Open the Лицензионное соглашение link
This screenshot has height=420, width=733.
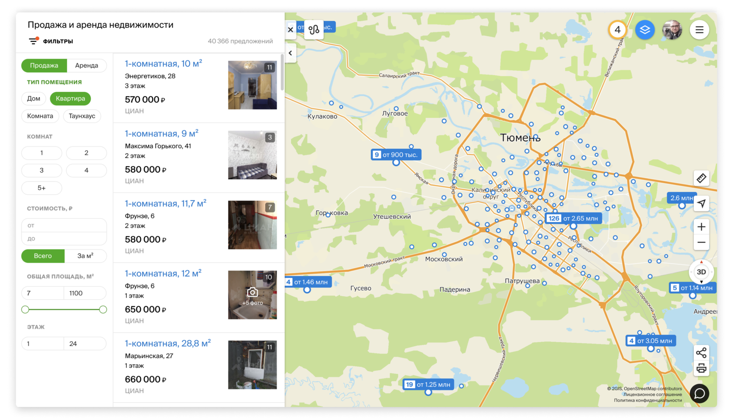point(652,394)
